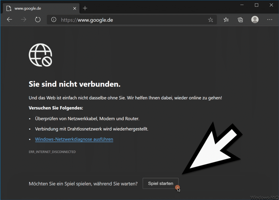Go back to the previous page

10,20
